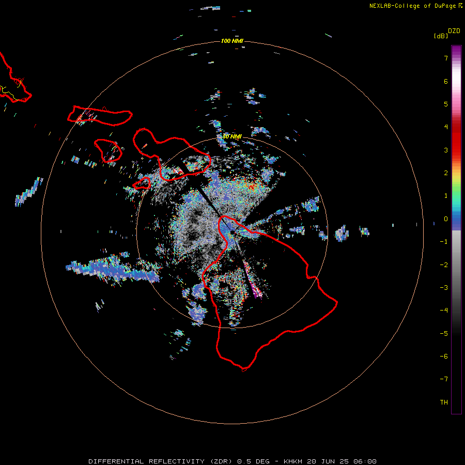Click the -1 value on the color scale
This screenshot has width=465, height=465.
pos(444,242)
